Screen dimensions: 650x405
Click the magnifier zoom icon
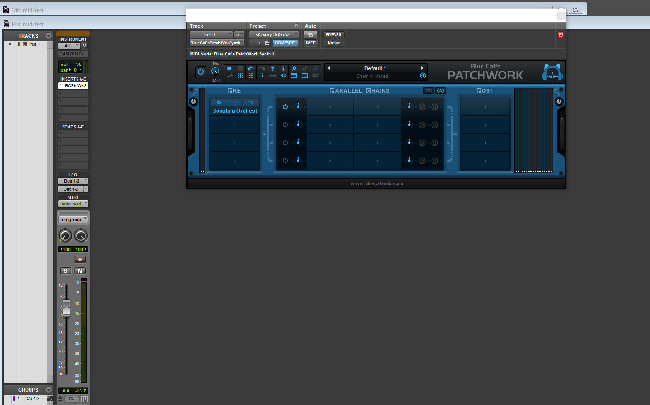point(294,68)
